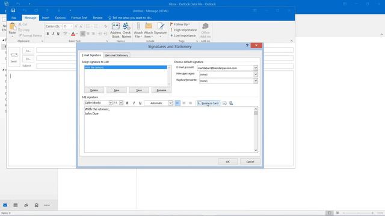Click the Save icon in message title bar
Screen dimensions: 385x216
coord(13,11)
